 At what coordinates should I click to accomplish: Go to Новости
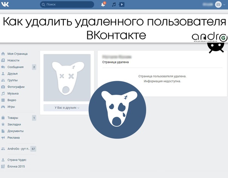click(x=13, y=60)
